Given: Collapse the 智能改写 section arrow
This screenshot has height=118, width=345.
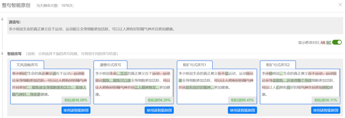Looking at the screenshot, I should tap(2, 53).
